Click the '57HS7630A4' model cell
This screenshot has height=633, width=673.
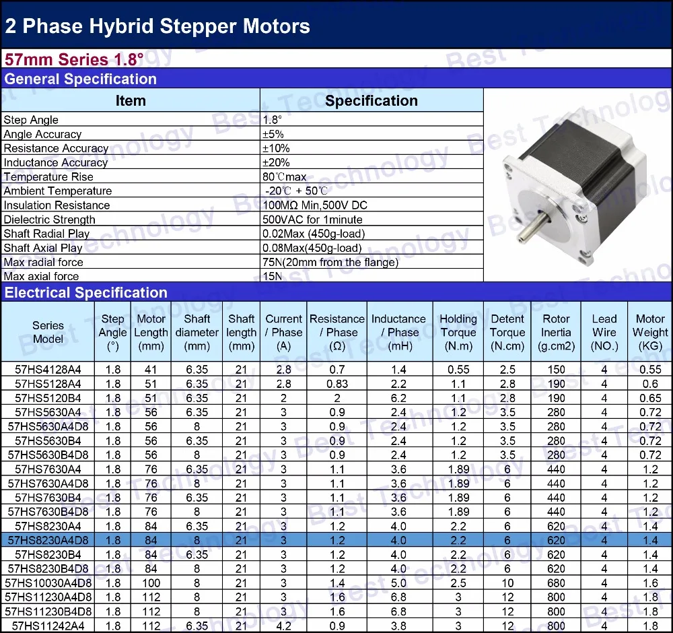coord(48,469)
